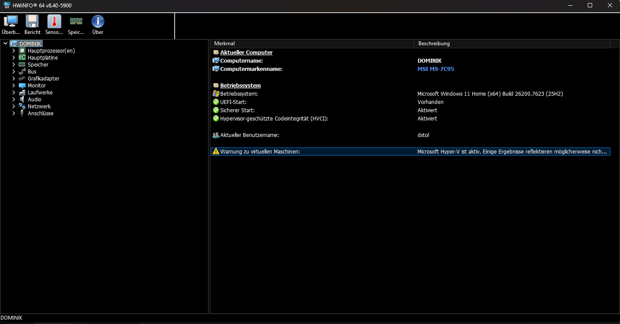620x324 pixels.
Task: Click the Anschlüsse ports icon
Action: point(22,114)
